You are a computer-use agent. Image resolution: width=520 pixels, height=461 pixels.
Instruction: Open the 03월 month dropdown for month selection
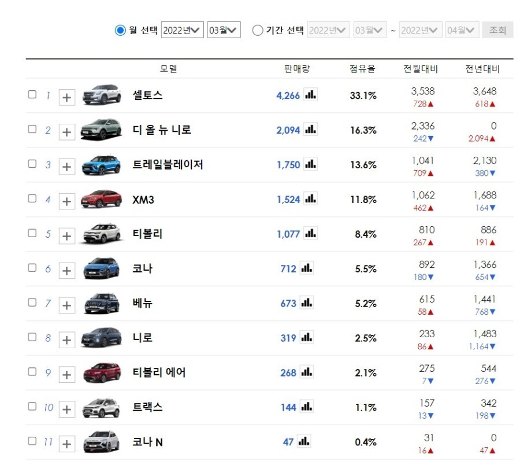[224, 30]
